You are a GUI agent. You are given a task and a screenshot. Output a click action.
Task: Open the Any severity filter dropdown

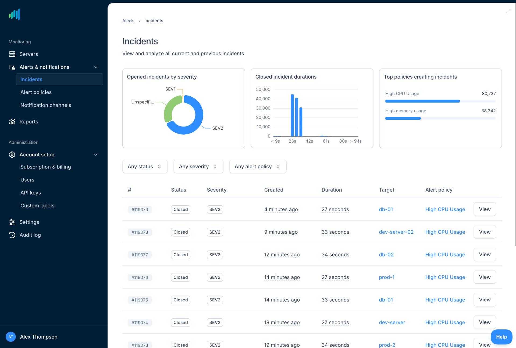tap(198, 166)
